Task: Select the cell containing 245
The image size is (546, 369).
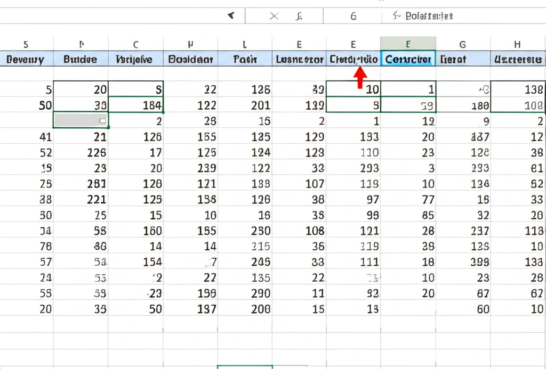Action: tap(245, 262)
